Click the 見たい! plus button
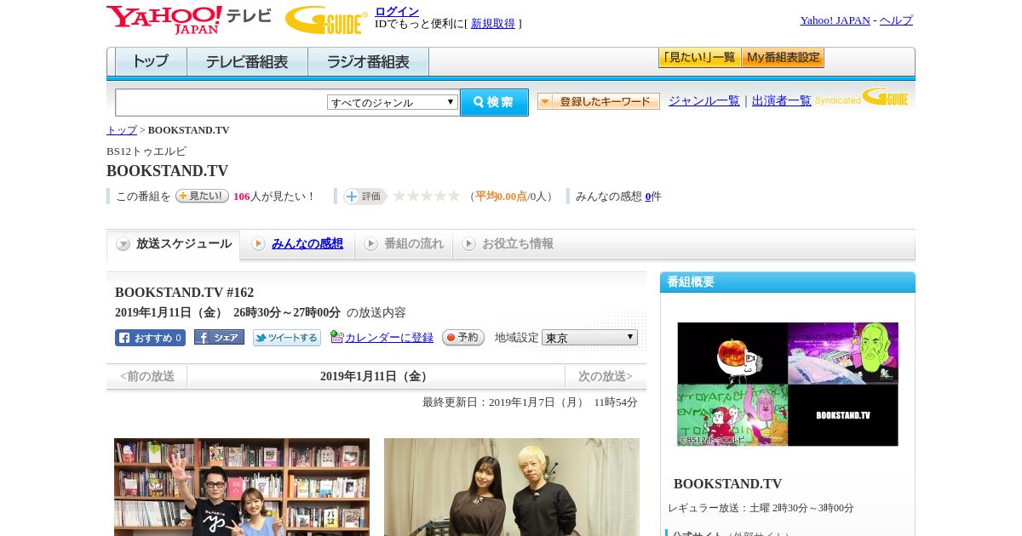 tap(202, 196)
